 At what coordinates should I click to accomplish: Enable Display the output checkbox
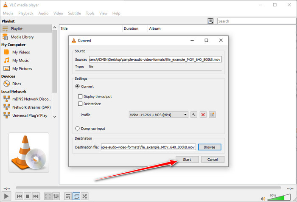pyautogui.click(x=80, y=96)
